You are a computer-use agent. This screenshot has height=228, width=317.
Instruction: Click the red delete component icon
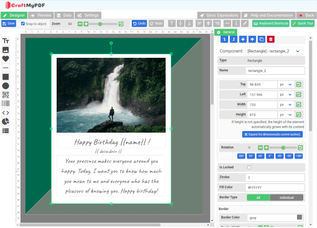pos(271,39)
